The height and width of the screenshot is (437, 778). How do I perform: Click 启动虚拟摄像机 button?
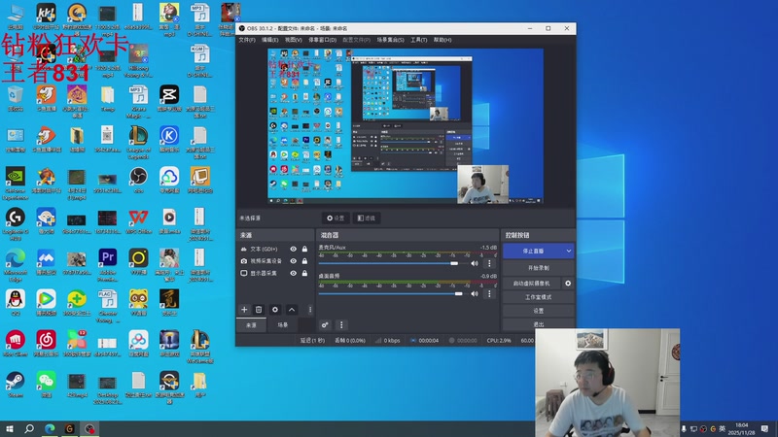click(x=532, y=284)
